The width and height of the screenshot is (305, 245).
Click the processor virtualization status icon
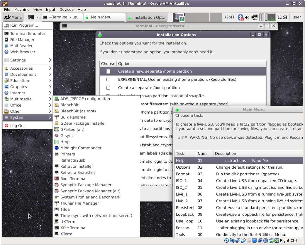point(266,241)
